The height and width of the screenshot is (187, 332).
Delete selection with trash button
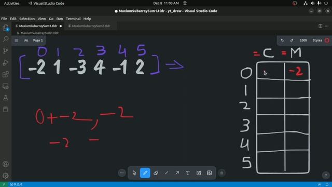pyautogui.click(x=222, y=173)
